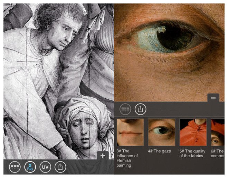Collapse the details strip with minus button

[x=213, y=98]
